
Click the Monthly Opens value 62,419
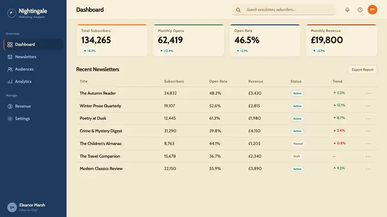170,40
